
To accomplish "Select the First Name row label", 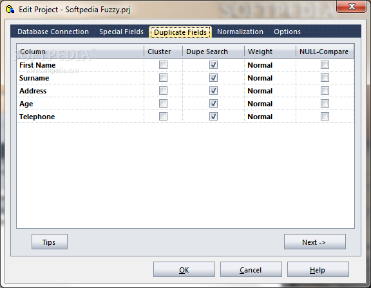I will point(37,65).
